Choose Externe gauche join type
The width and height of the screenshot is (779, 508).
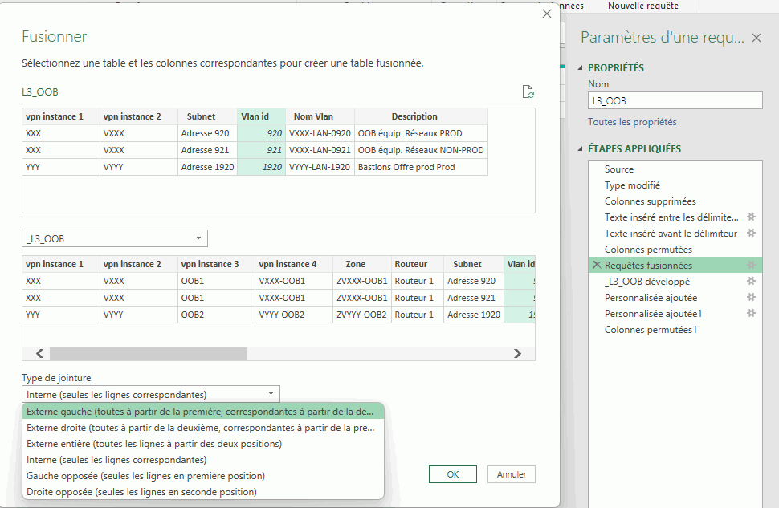click(201, 412)
